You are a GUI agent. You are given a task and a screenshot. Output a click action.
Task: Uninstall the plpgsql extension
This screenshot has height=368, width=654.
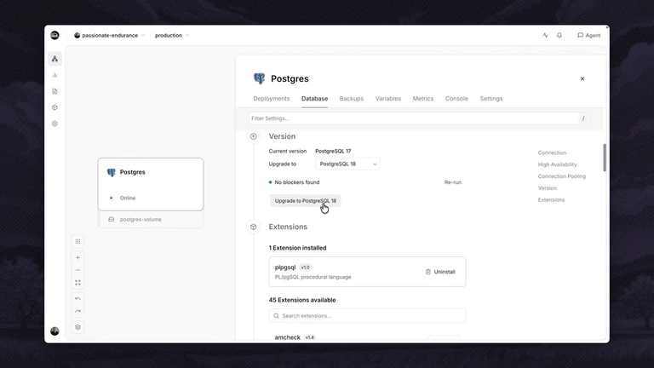pyautogui.click(x=440, y=272)
